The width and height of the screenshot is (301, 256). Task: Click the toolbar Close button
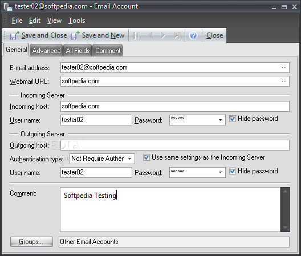(214, 35)
